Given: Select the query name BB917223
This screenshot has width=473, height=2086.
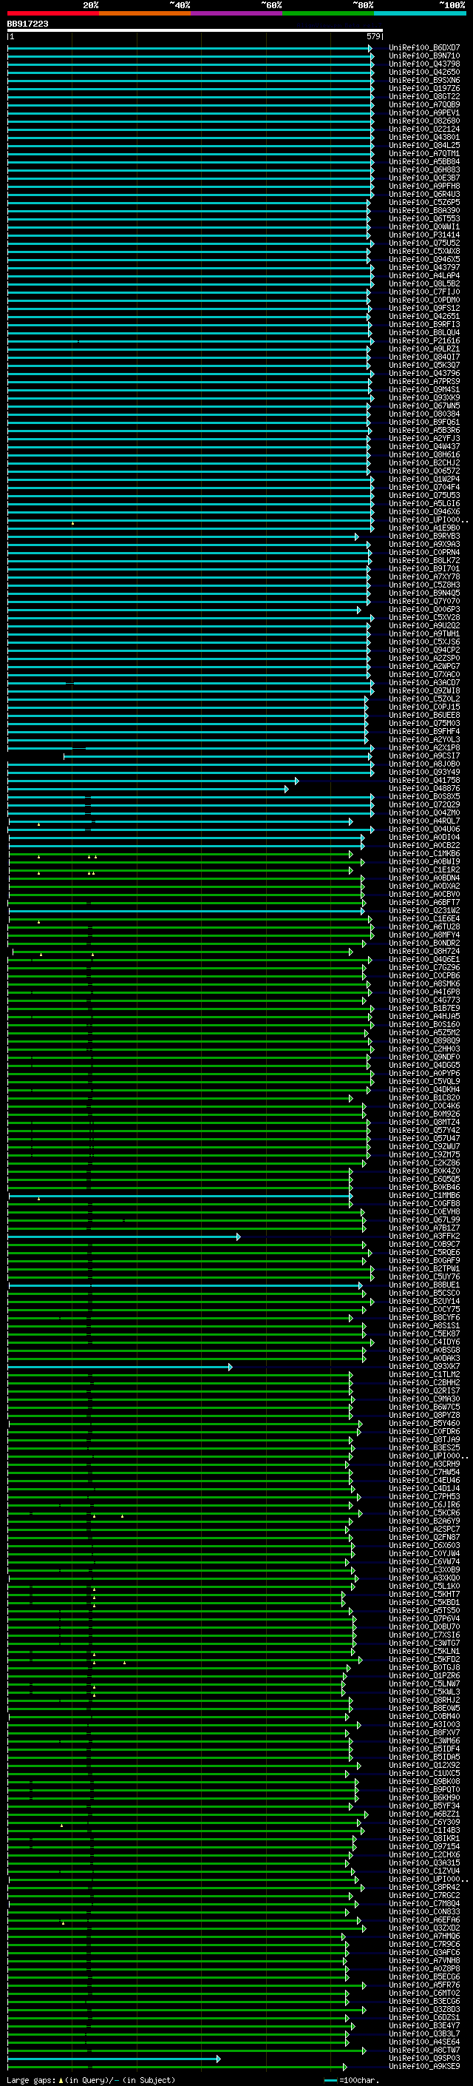Looking at the screenshot, I should coord(27,24).
